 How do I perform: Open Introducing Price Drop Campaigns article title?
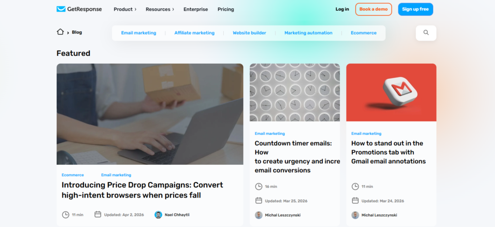click(143, 190)
